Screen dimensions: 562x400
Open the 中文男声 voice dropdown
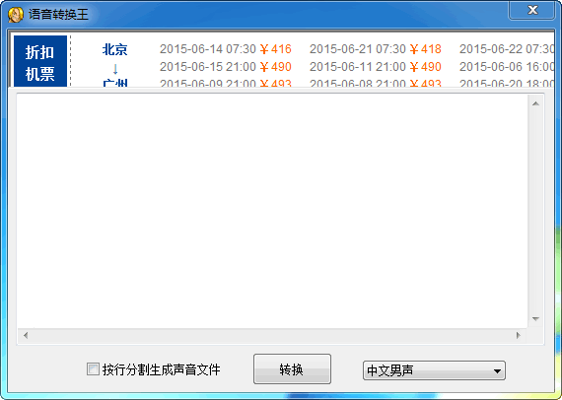[434, 370]
